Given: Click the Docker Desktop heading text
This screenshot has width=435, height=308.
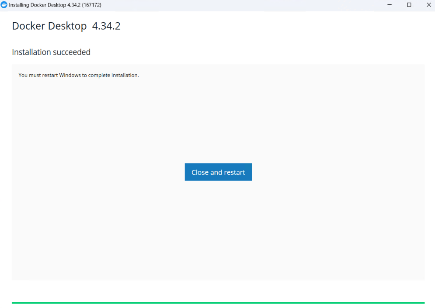Looking at the screenshot, I should click(x=49, y=26).
